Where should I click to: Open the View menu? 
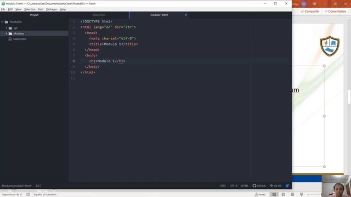coord(18,9)
